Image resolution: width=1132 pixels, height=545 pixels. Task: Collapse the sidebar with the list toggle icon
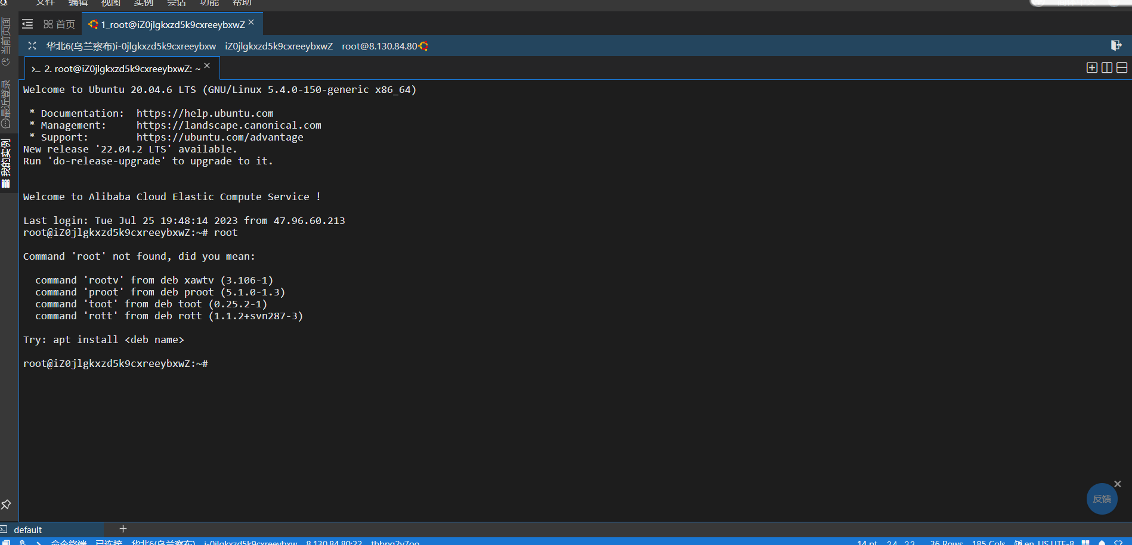(x=27, y=24)
